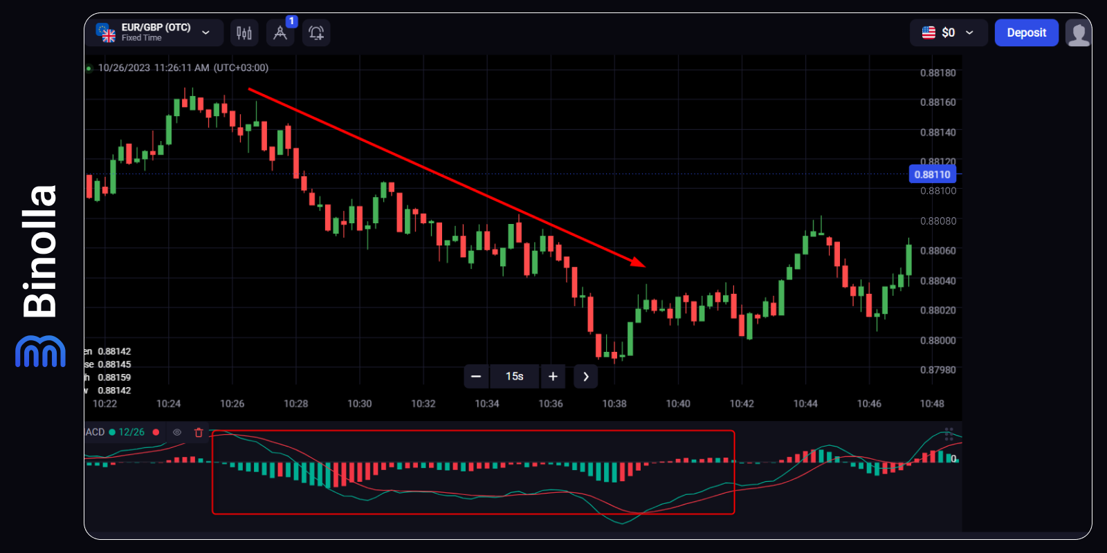The width and height of the screenshot is (1107, 553).
Task: Zoom out chart timeframe with minus button
Action: point(476,377)
